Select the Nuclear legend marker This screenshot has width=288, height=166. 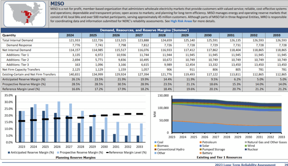pos(245,149)
